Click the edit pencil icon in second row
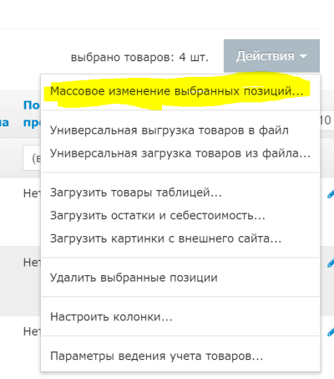 pyautogui.click(x=331, y=263)
